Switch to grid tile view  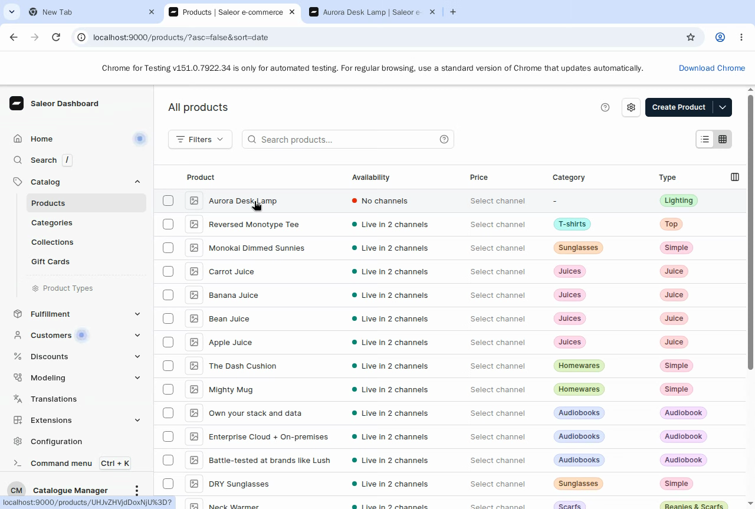click(723, 139)
